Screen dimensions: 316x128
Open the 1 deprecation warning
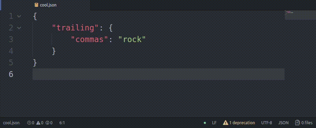[239, 123]
